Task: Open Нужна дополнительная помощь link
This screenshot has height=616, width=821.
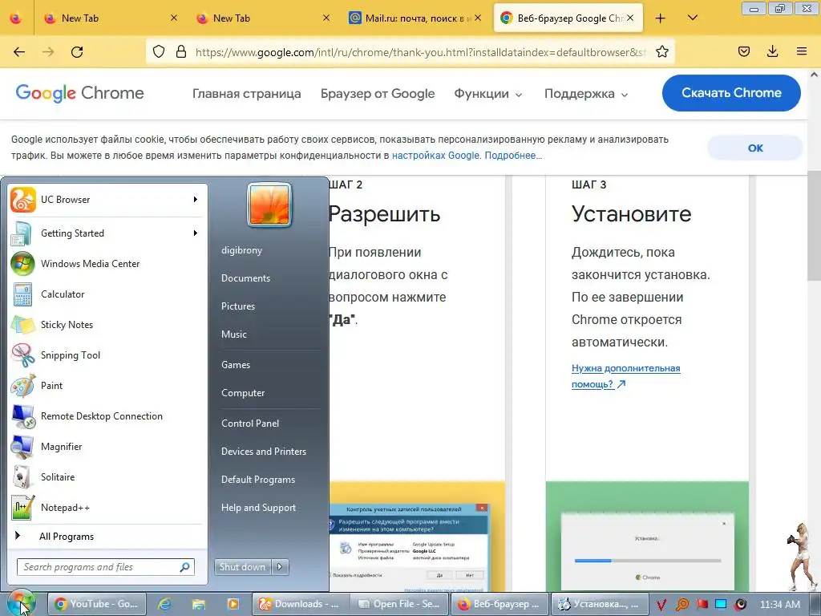Action: click(625, 376)
